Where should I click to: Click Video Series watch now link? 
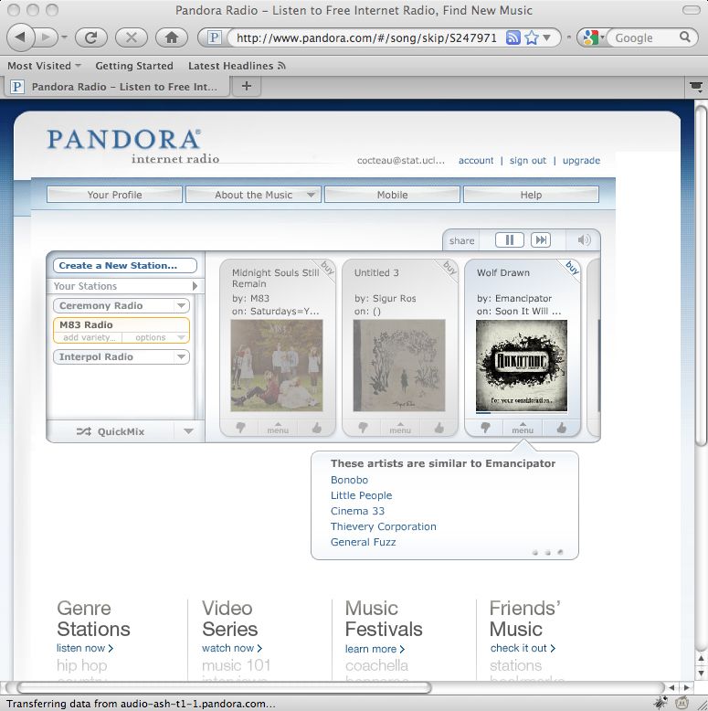(x=232, y=648)
